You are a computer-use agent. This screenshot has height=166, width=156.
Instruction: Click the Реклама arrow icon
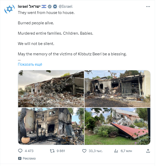(x=20, y=159)
